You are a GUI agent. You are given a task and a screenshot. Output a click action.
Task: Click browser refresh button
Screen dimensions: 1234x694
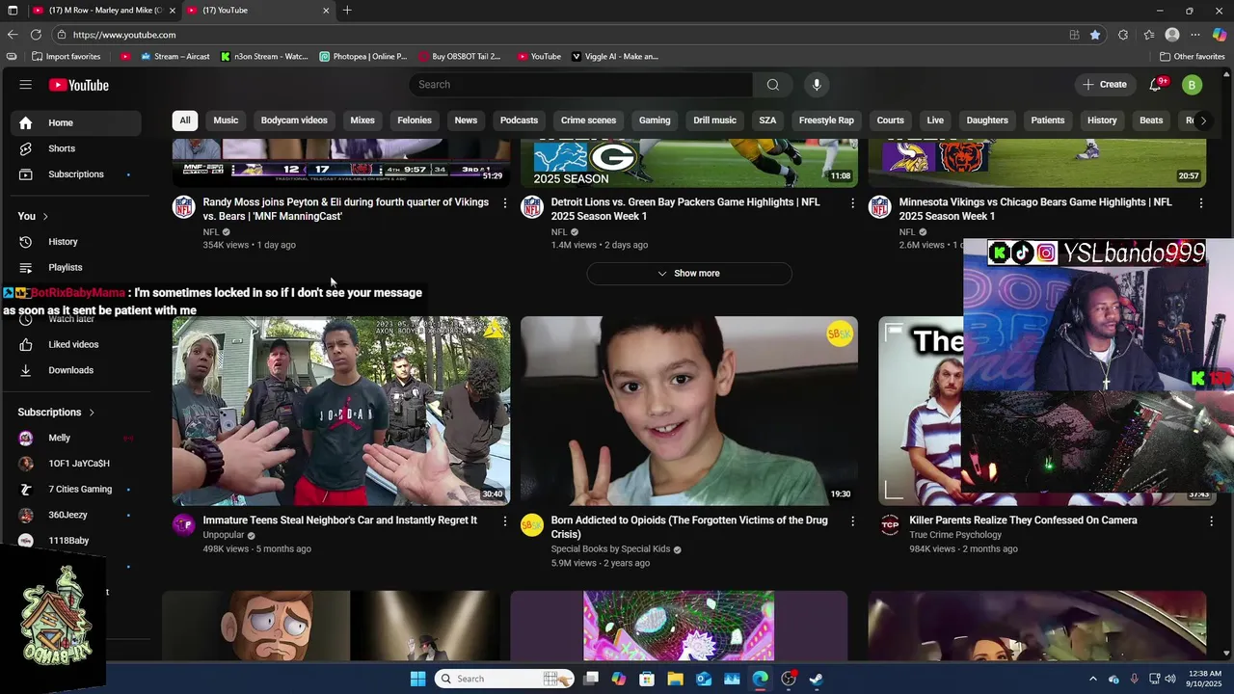[x=36, y=35]
